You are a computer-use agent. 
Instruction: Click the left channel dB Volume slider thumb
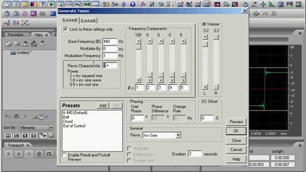click(x=205, y=44)
